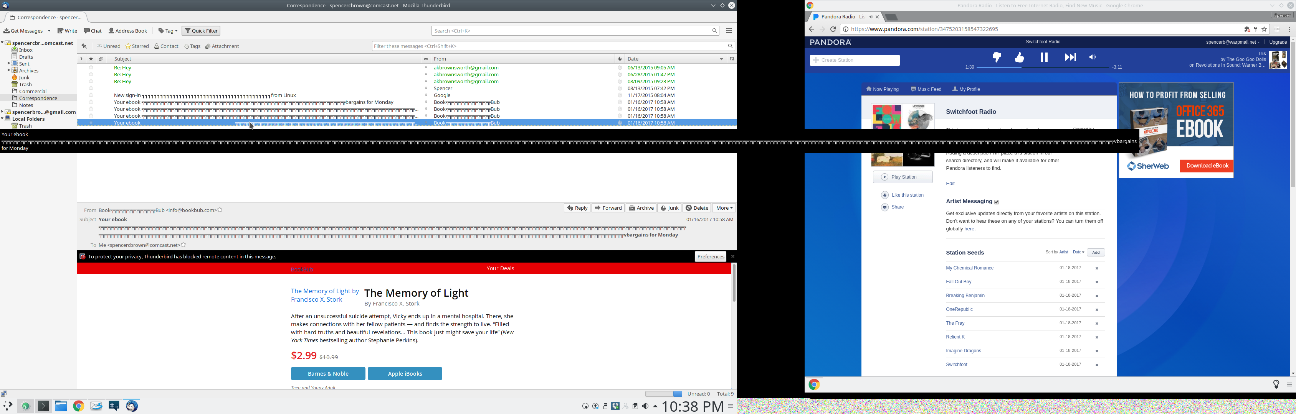Open the Tag dropdown menu
Screen dimensions: 1296x414
pos(168,31)
